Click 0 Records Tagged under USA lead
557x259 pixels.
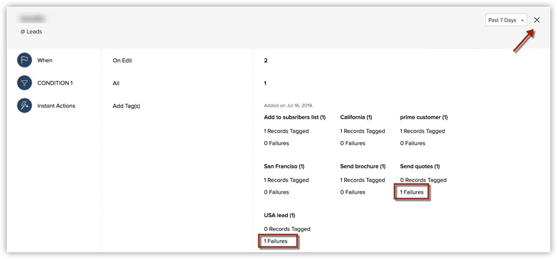287,229
